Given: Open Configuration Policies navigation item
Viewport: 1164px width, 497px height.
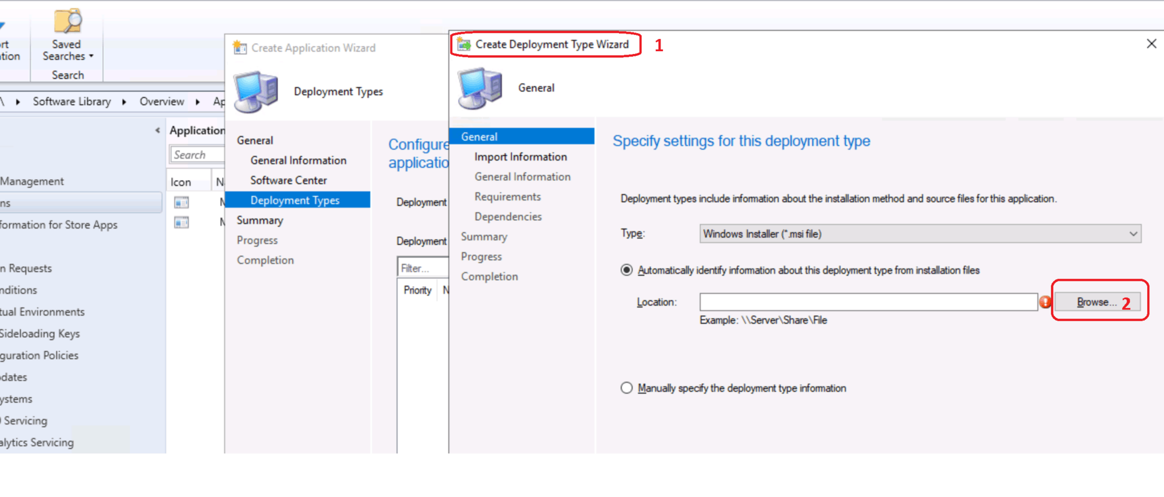Looking at the screenshot, I should [x=39, y=355].
